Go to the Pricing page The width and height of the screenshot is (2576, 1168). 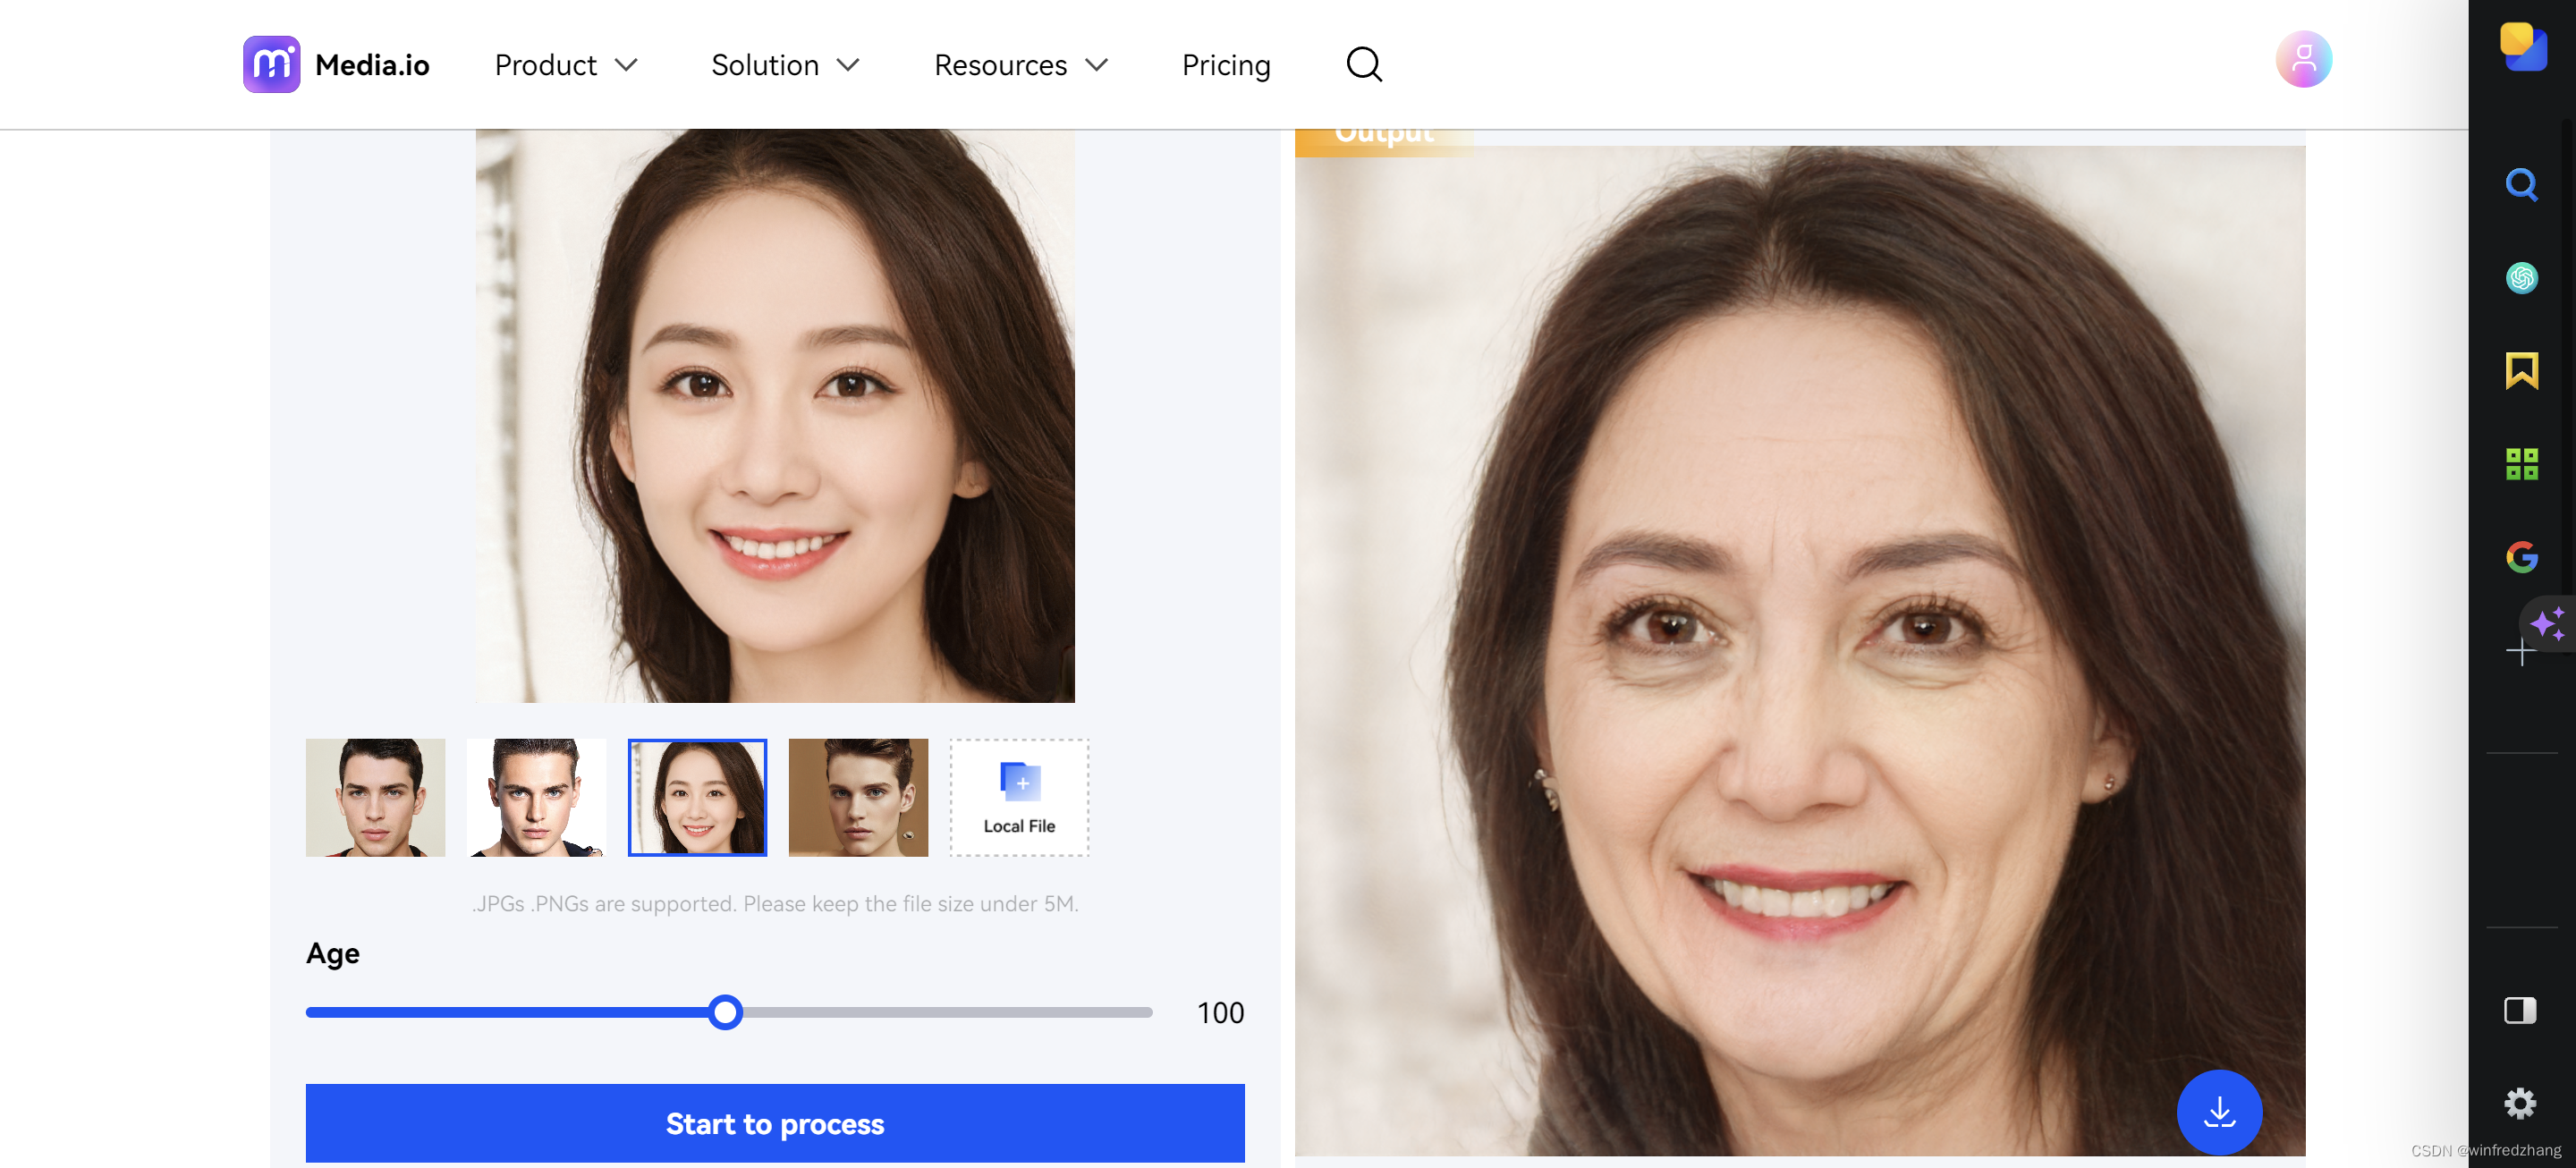[x=1225, y=65]
